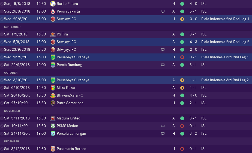Collapse the NOVEMBER month section header
Image resolution: width=252 pixels, height=153 pixels.
(x=12, y=111)
